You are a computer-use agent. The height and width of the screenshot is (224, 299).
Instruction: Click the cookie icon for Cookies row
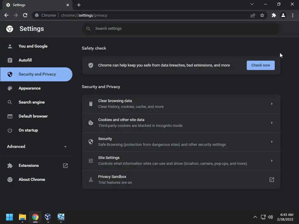tap(91, 123)
